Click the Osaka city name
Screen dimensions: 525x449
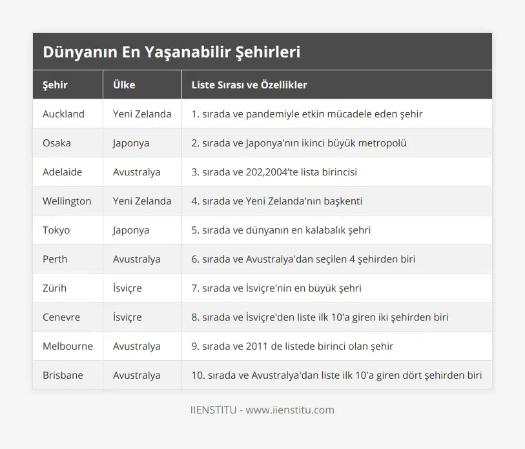point(56,143)
